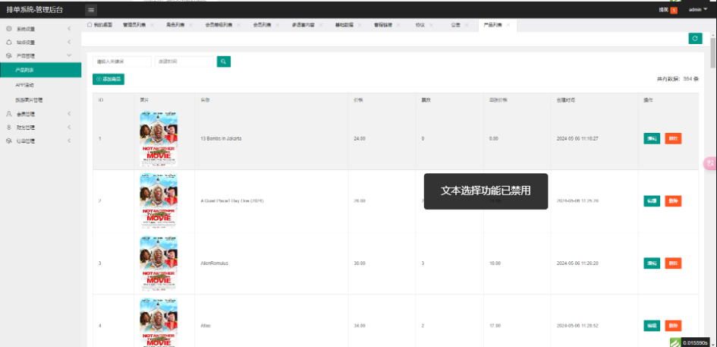This screenshot has height=347, width=717.
Task: Switch to the 公告 tab
Action: click(455, 25)
